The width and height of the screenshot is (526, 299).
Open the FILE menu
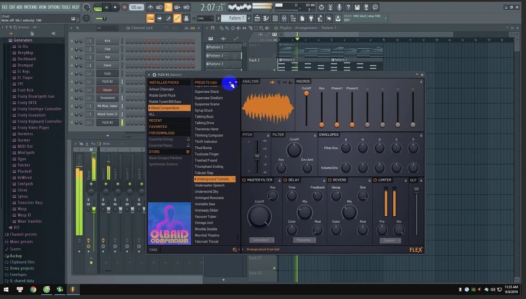5,7
